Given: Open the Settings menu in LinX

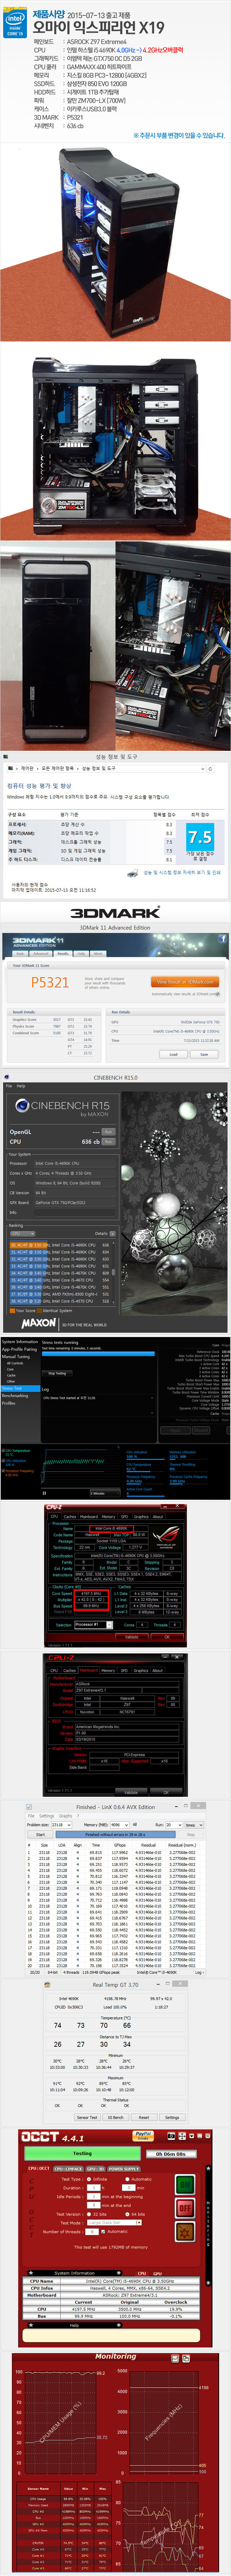Looking at the screenshot, I should coord(47,1816).
